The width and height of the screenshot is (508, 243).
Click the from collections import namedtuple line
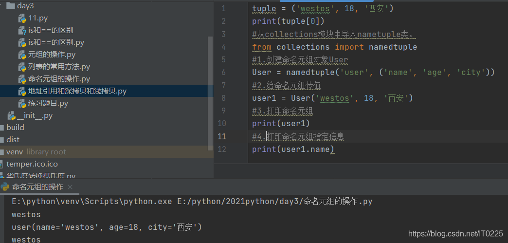coord(334,47)
